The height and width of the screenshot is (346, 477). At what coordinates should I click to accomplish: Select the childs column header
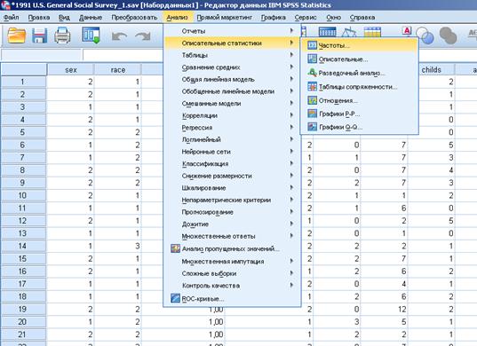pyautogui.click(x=432, y=69)
